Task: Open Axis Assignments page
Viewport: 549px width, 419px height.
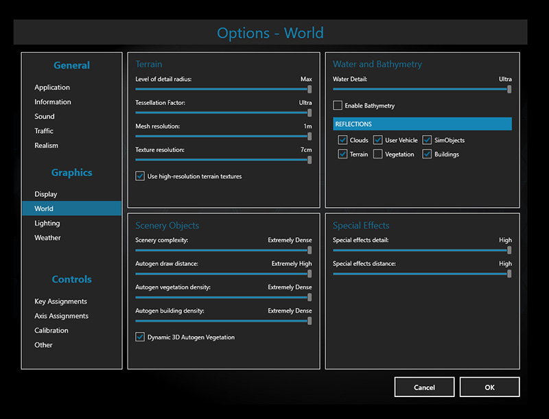Action: pos(61,316)
